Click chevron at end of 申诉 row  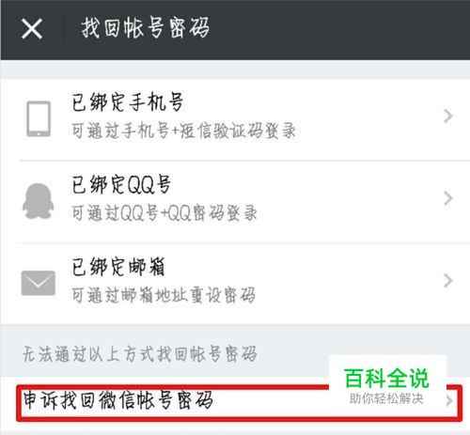449,400
